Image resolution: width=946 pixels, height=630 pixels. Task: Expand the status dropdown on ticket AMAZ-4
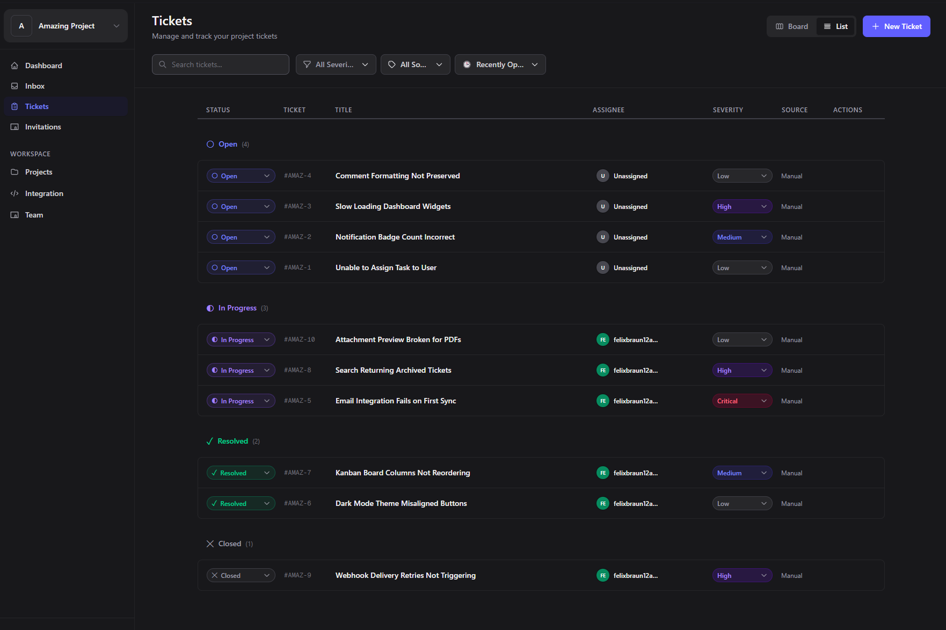click(241, 176)
